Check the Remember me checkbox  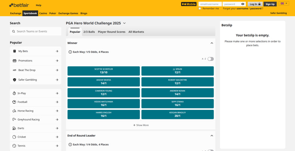click(x=200, y=9)
